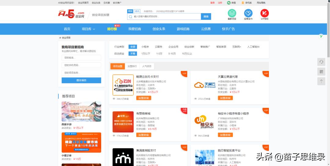Filter by 小程序 industry

[145, 47]
